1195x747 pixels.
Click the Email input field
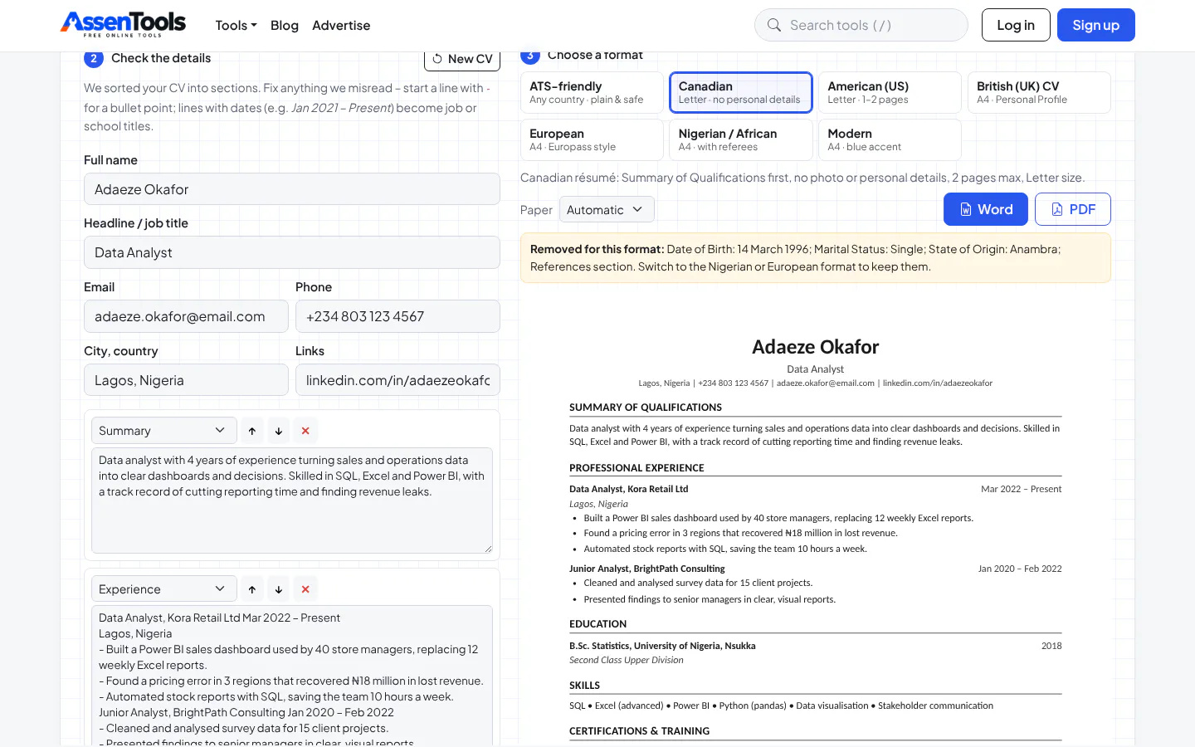(186, 316)
